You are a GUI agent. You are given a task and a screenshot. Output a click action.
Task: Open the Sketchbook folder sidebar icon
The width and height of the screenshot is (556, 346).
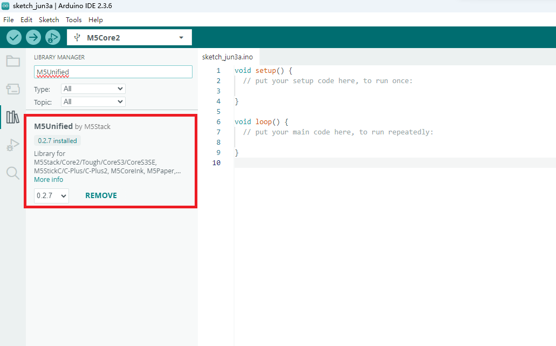(13, 62)
